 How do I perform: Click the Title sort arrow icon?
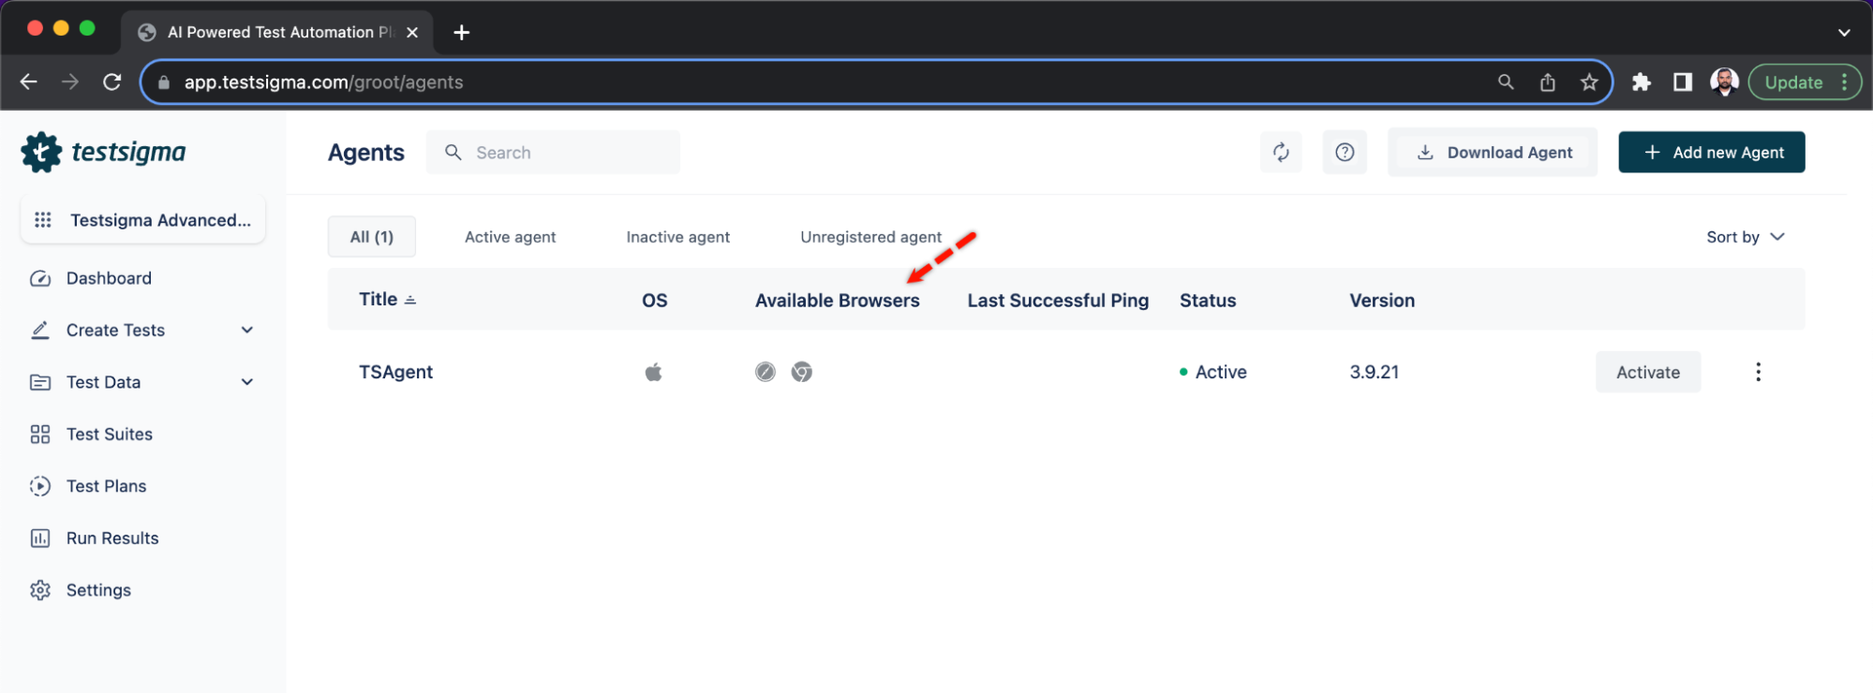tap(410, 300)
